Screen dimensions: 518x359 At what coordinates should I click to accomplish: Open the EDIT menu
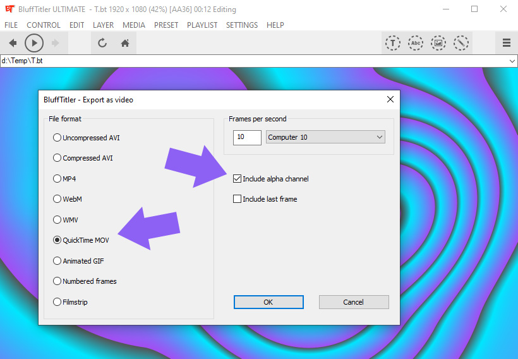(x=76, y=25)
